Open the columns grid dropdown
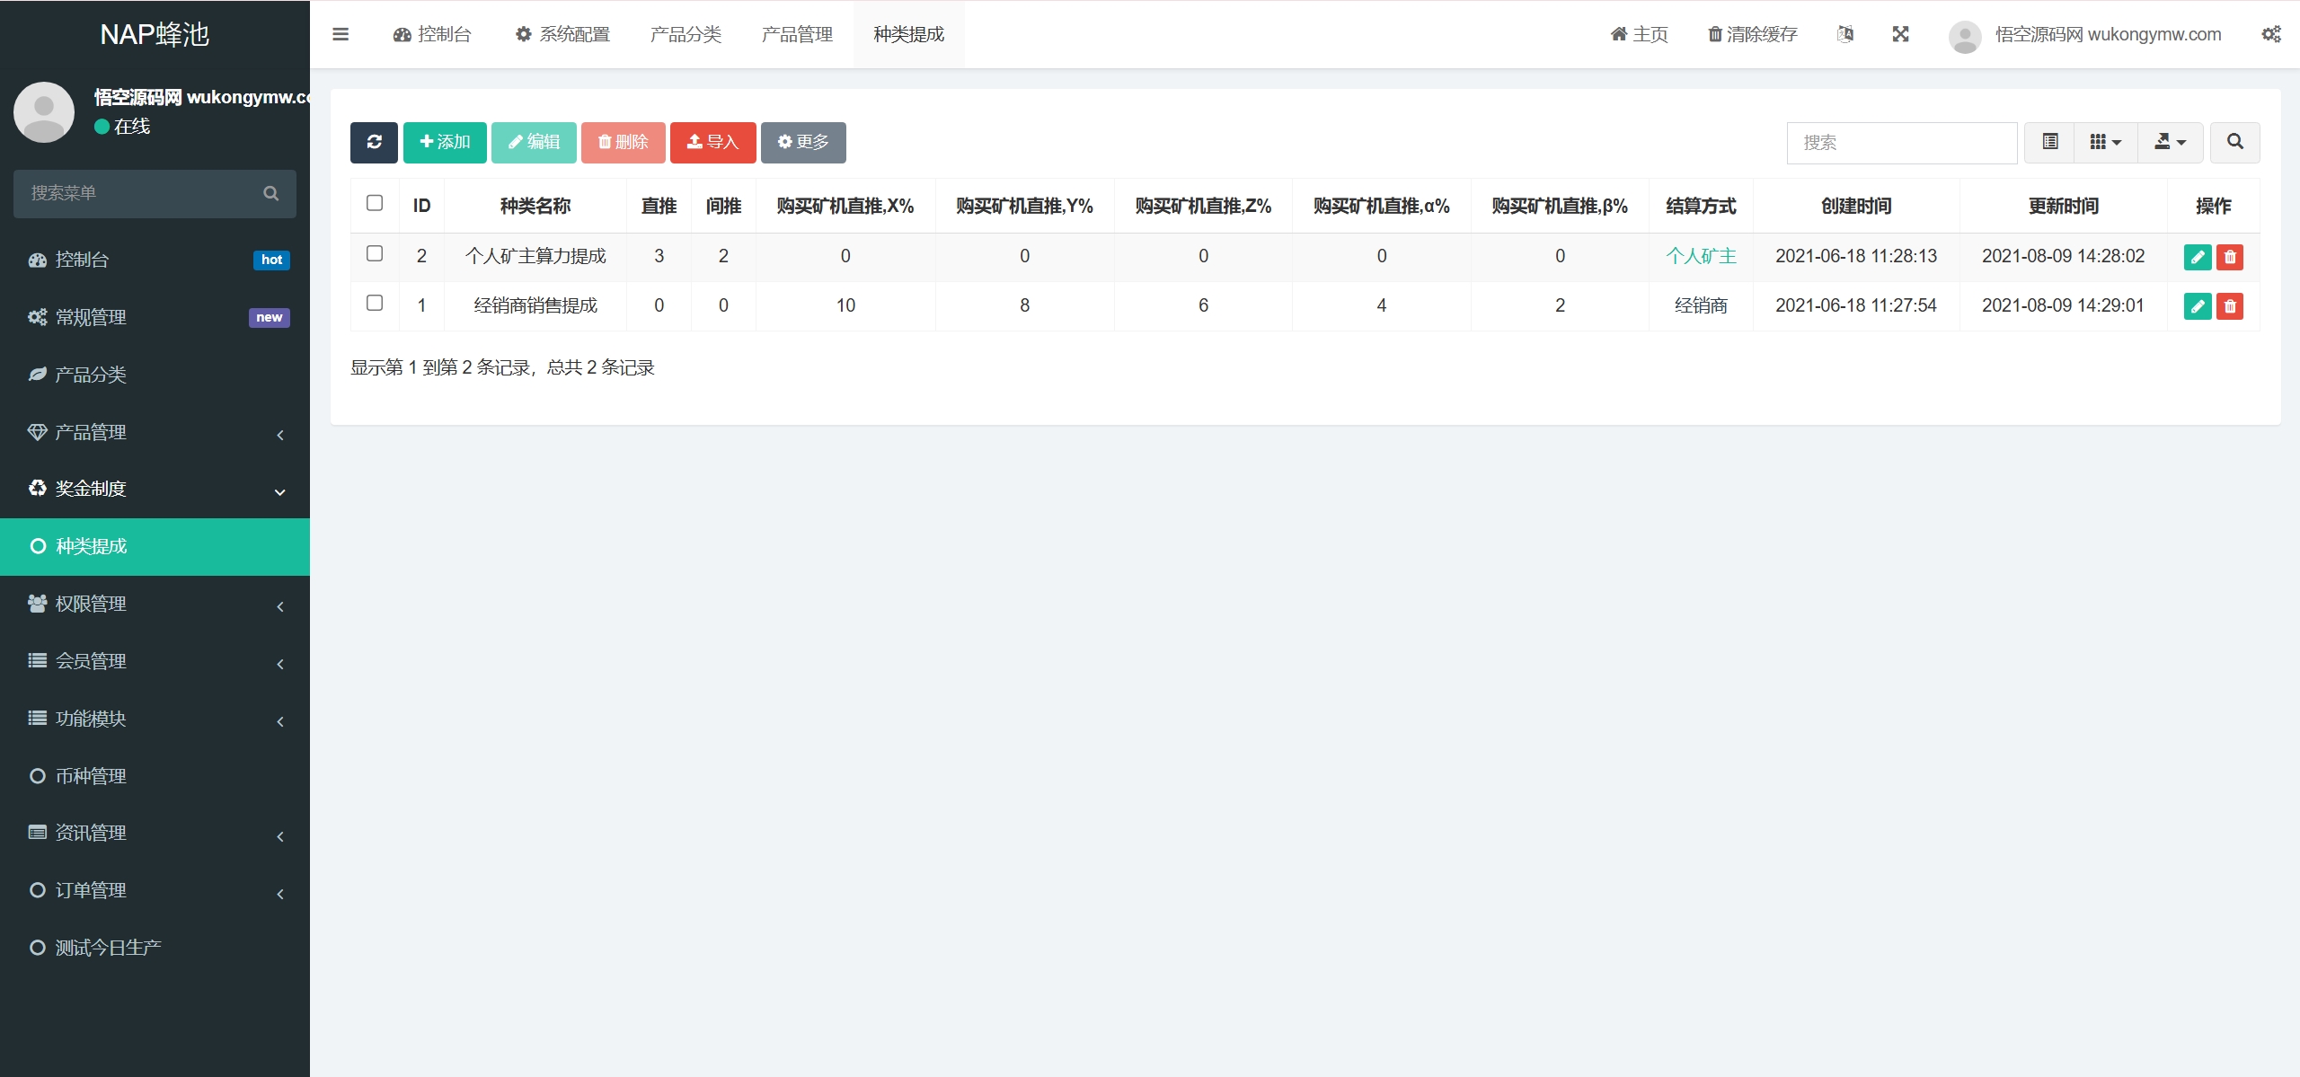The image size is (2300, 1077). click(2105, 142)
